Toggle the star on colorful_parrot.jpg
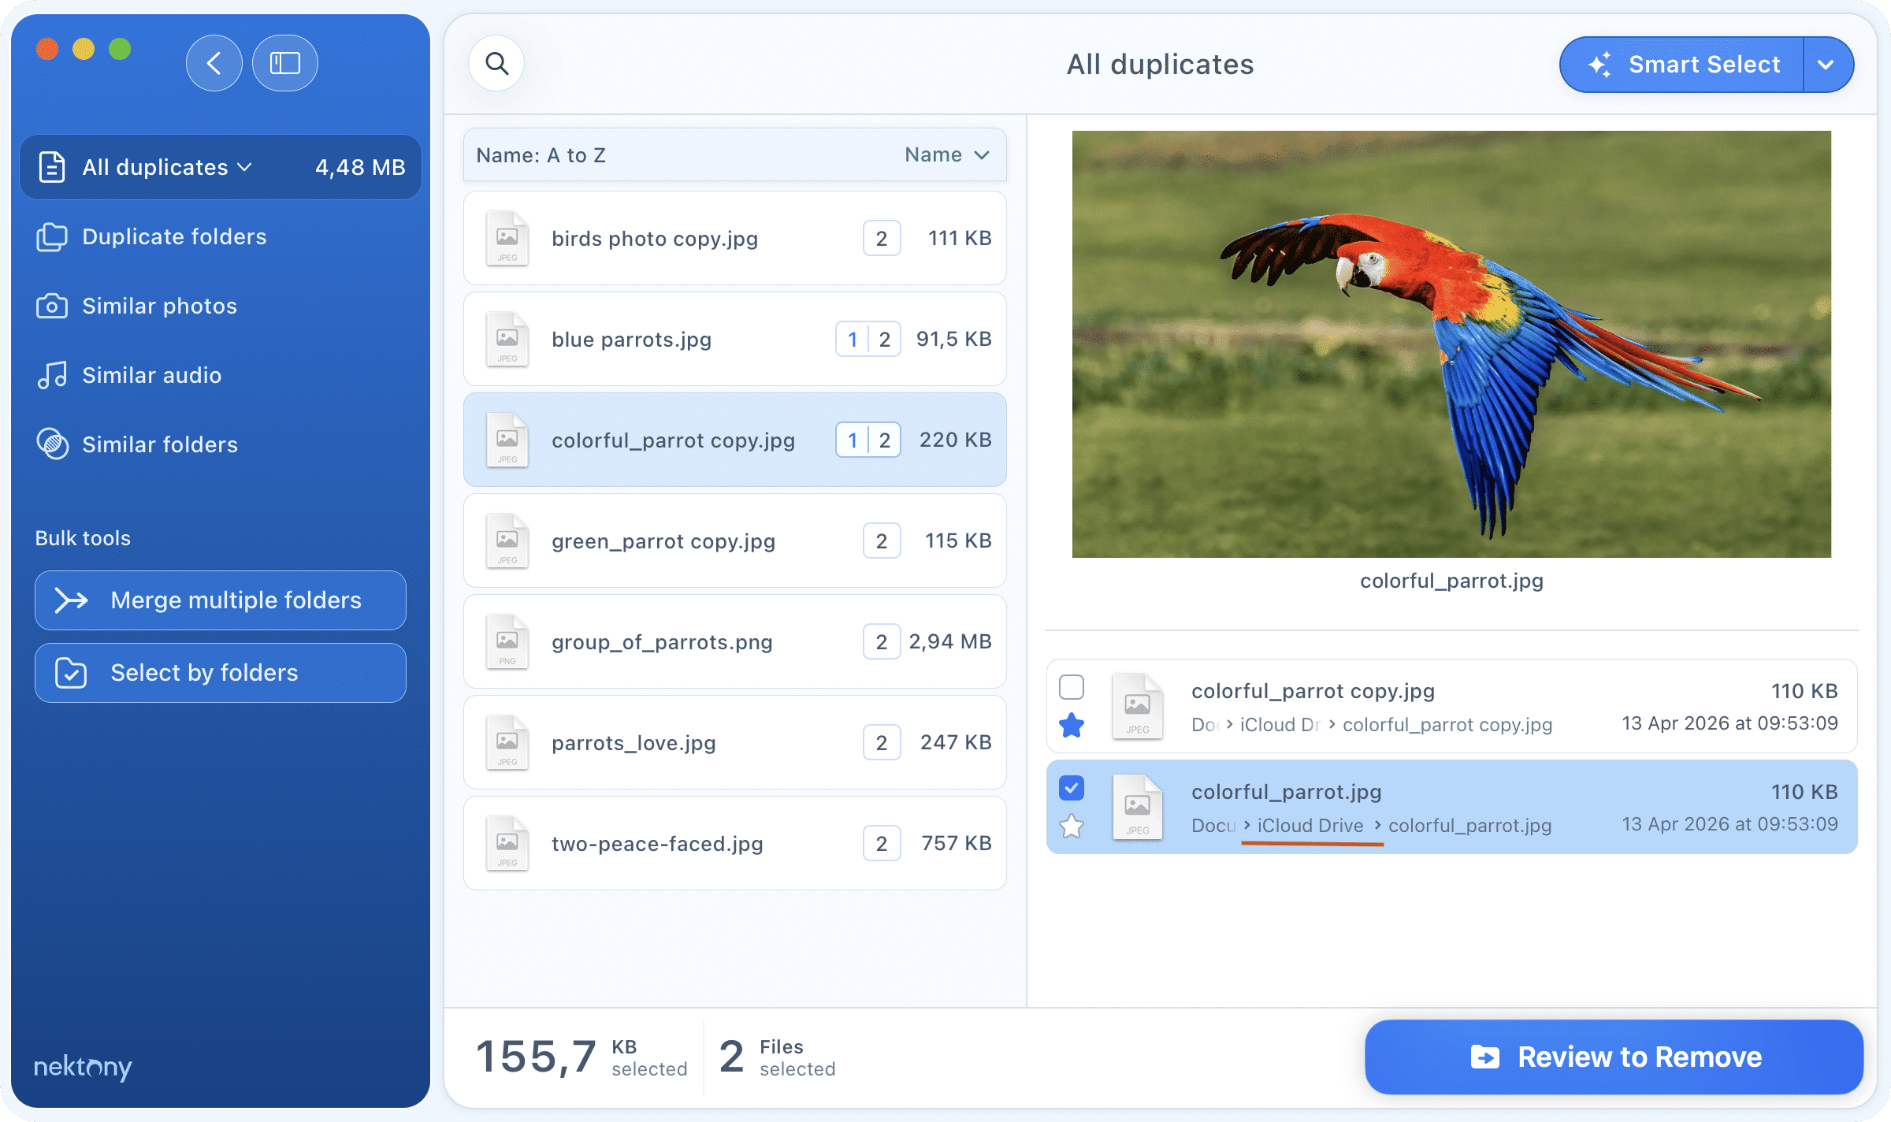The height and width of the screenshot is (1122, 1891). [x=1071, y=827]
